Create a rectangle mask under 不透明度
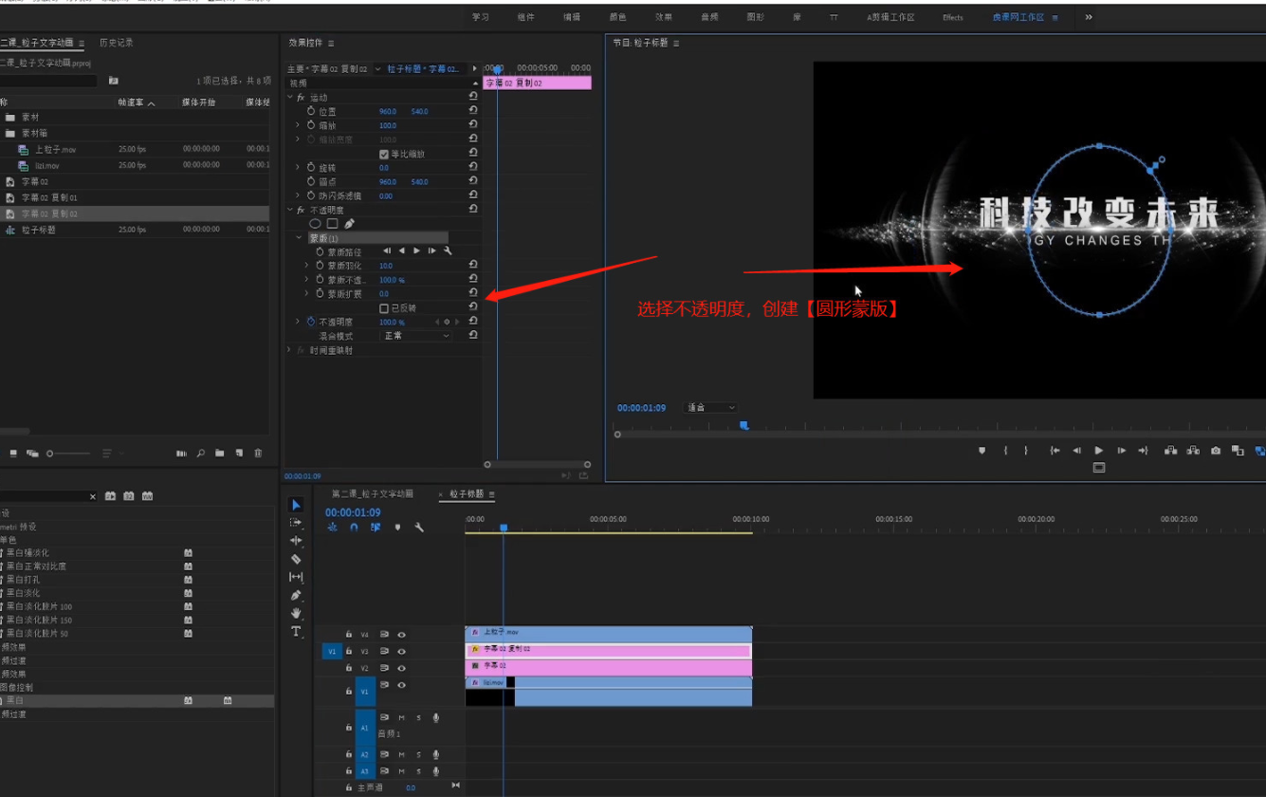The height and width of the screenshot is (797, 1266). point(332,224)
